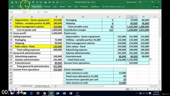Click the Share button
The height and width of the screenshot is (96, 170).
156,7
